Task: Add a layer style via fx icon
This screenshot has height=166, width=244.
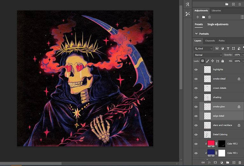Action: pyautogui.click(x=209, y=163)
